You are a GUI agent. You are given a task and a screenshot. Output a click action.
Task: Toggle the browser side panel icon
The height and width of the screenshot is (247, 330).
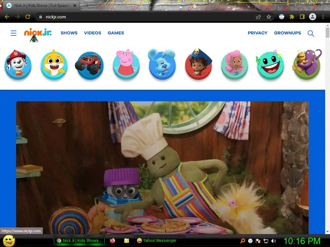(x=302, y=17)
